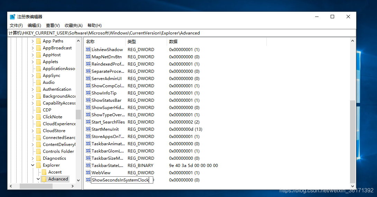This screenshot has width=377, height=197.
Task: Select the App Paths folder icon
Action: [38, 41]
